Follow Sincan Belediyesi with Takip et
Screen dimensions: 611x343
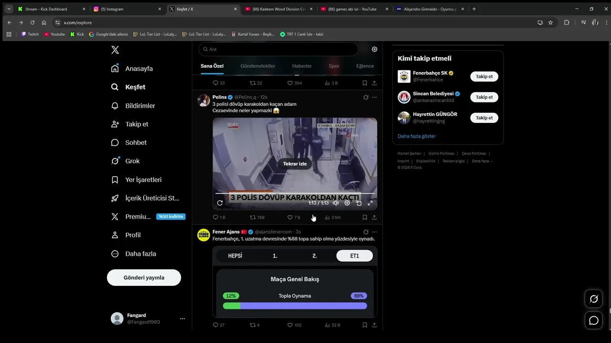point(484,97)
